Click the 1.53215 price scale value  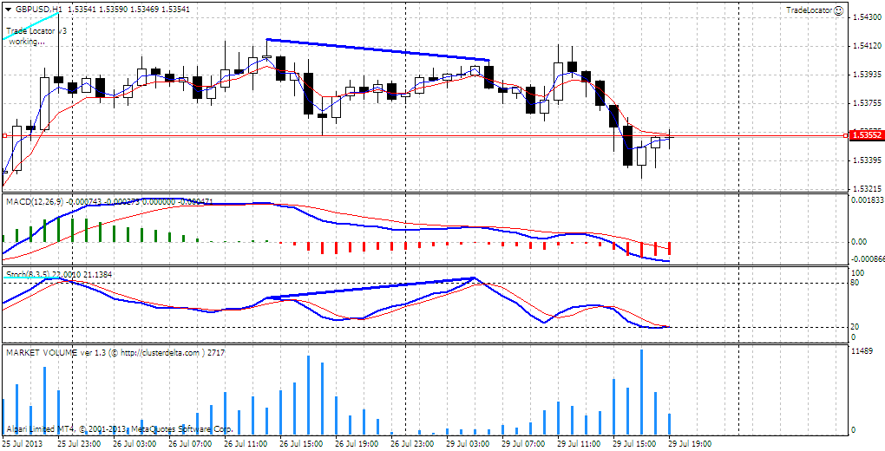pyautogui.click(x=865, y=187)
